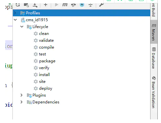Viewport: 161px width, 123px height.
Task: Toggle Offline Mode icon
Action: (73, 5)
